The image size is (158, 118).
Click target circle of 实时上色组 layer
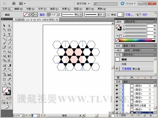pyautogui.click(x=150, y=105)
